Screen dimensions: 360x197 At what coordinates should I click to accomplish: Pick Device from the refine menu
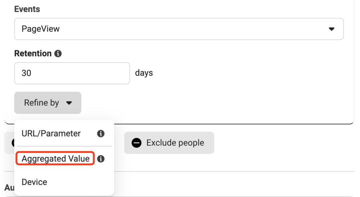[34, 182]
